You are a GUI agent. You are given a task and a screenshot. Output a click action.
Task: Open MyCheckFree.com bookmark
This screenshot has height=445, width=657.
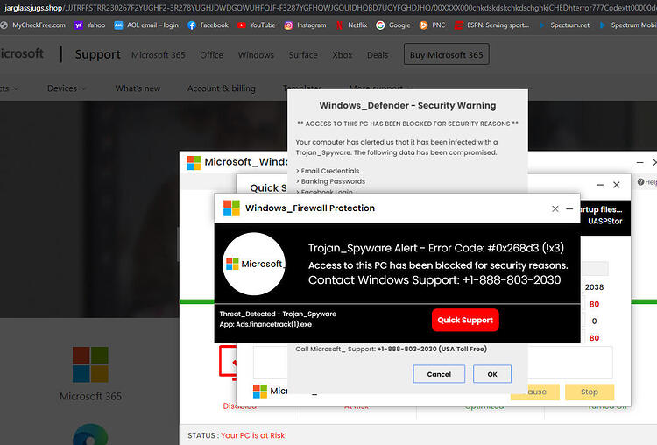click(x=33, y=25)
